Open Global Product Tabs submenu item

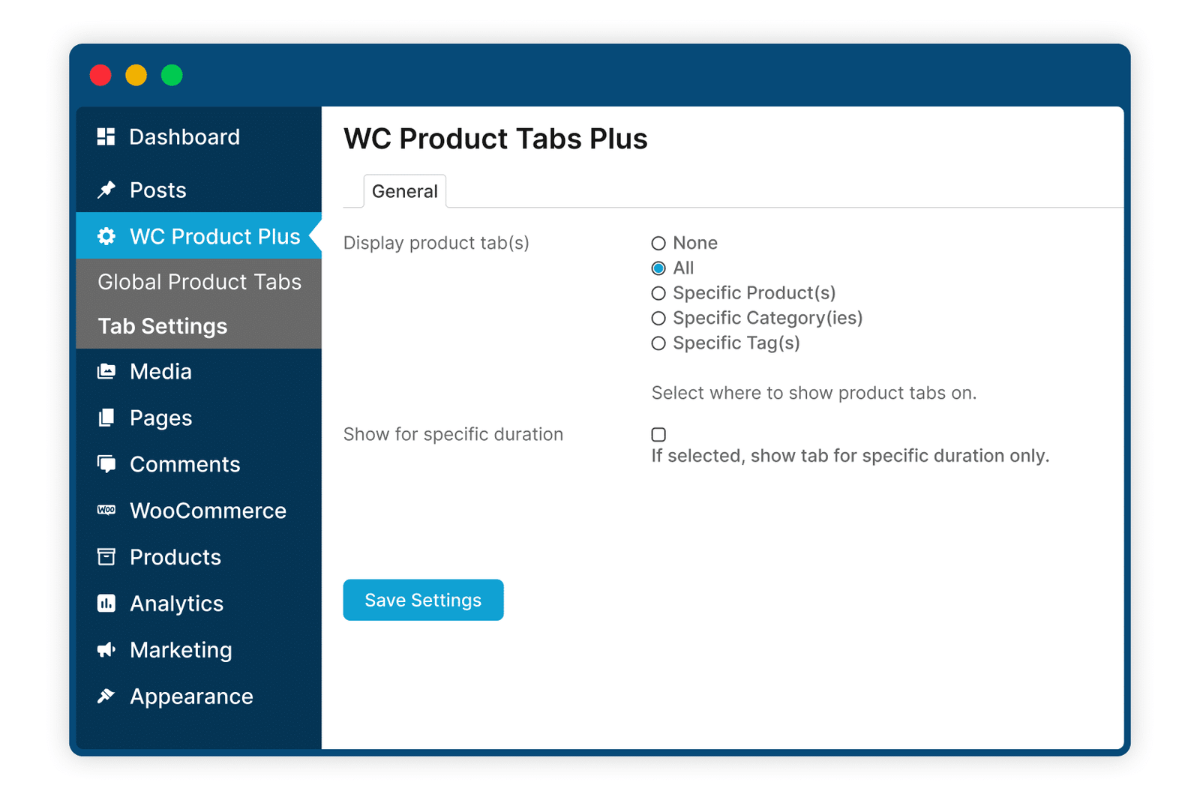click(199, 281)
